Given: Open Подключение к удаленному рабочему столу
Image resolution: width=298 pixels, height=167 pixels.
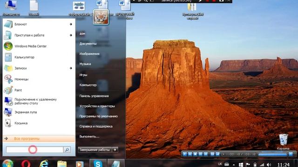Looking at the screenshot, I should coord(39,101).
